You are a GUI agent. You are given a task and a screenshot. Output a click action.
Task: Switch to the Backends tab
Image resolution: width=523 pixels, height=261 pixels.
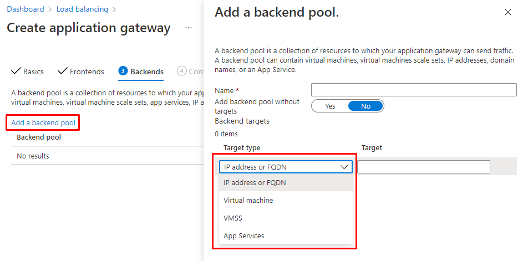pyautogui.click(x=147, y=71)
